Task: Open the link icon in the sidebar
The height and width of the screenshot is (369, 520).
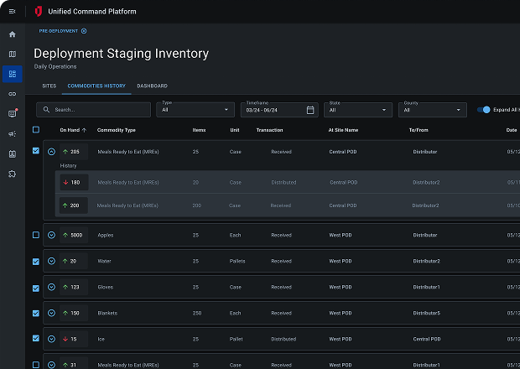Action: [x=12, y=93]
